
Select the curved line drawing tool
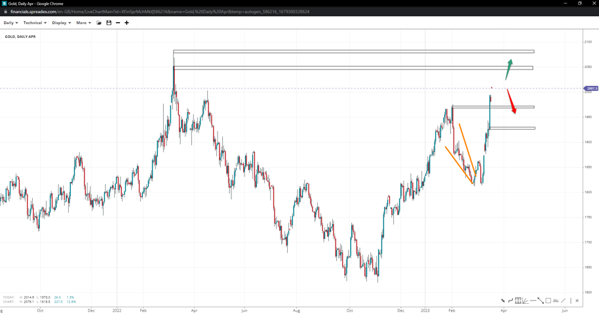tap(511, 301)
